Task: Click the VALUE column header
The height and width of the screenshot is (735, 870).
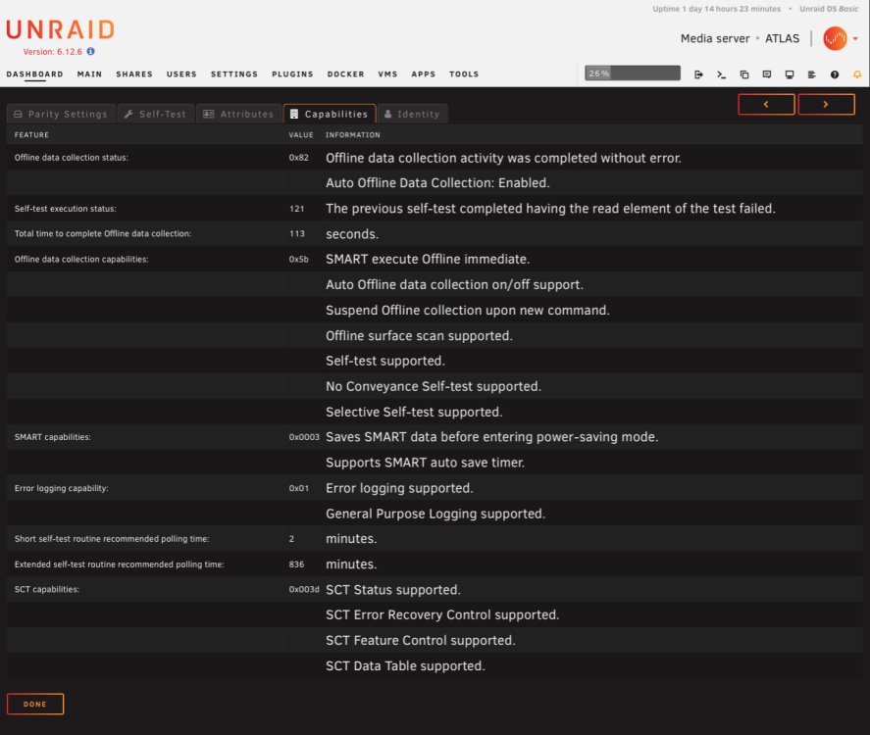Action: pos(301,135)
